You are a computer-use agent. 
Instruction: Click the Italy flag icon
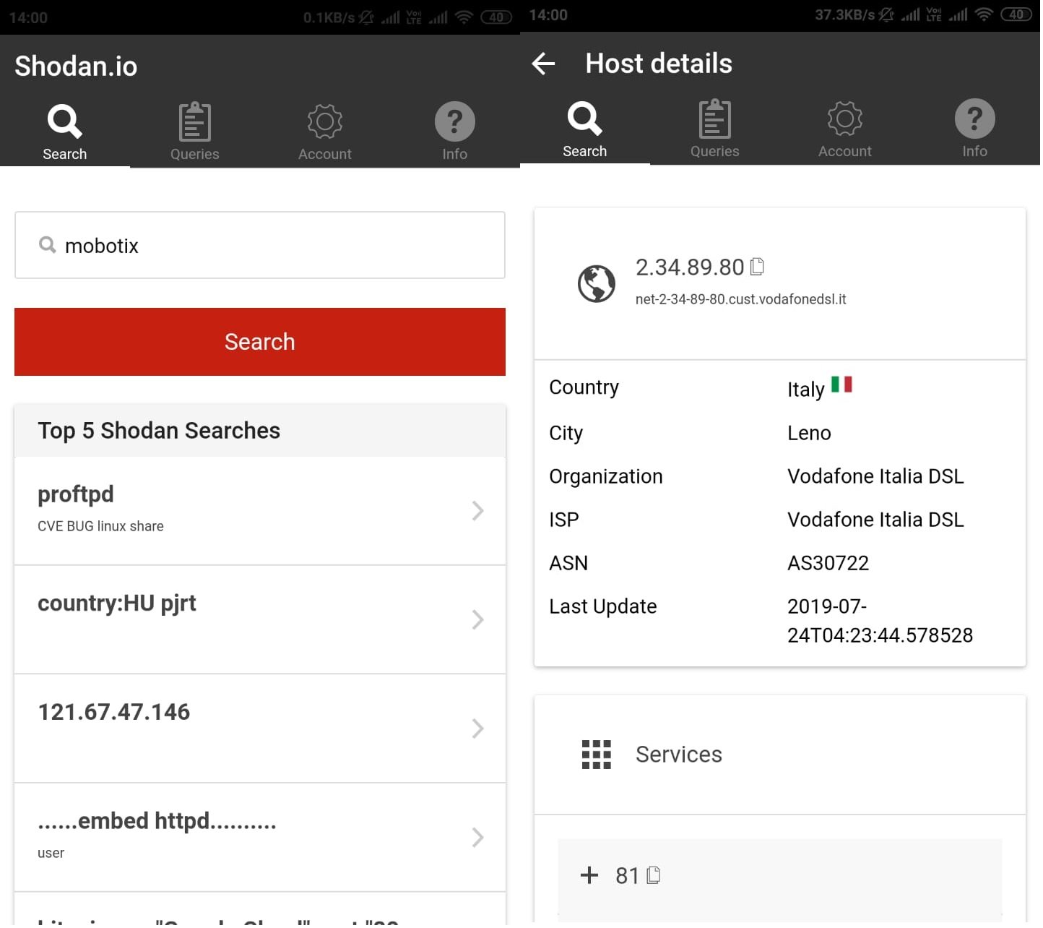coord(841,384)
